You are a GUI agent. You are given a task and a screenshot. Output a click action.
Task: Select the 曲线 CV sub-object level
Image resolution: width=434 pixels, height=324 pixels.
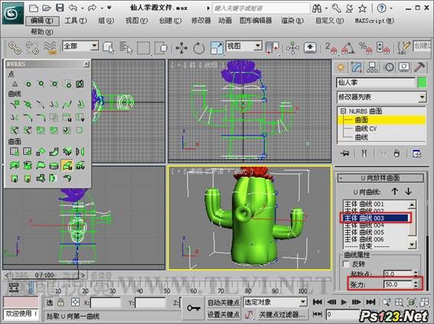point(366,128)
